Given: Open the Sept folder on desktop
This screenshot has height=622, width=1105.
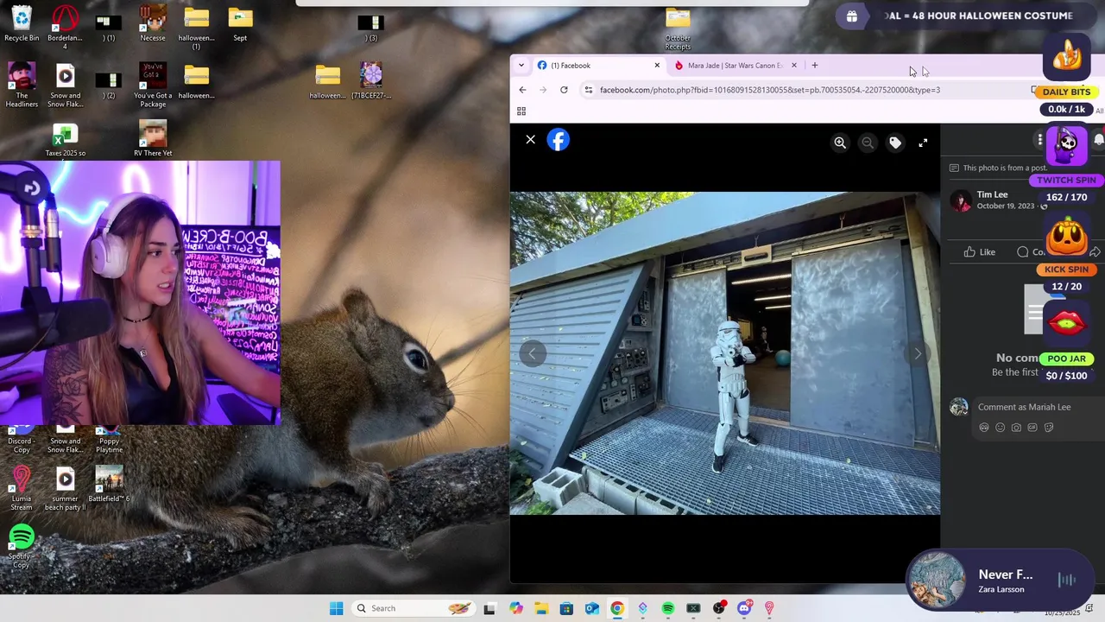Looking at the screenshot, I should pos(240,24).
